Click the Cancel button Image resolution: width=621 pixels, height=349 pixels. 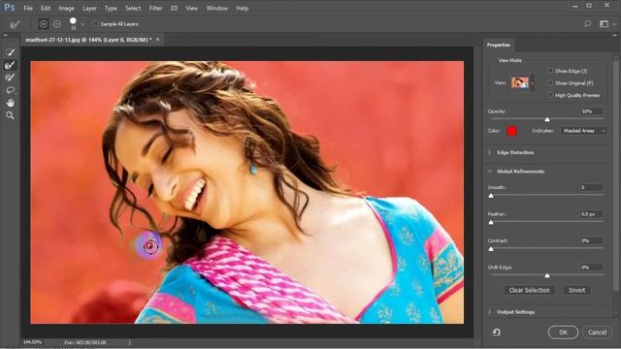[x=598, y=333]
